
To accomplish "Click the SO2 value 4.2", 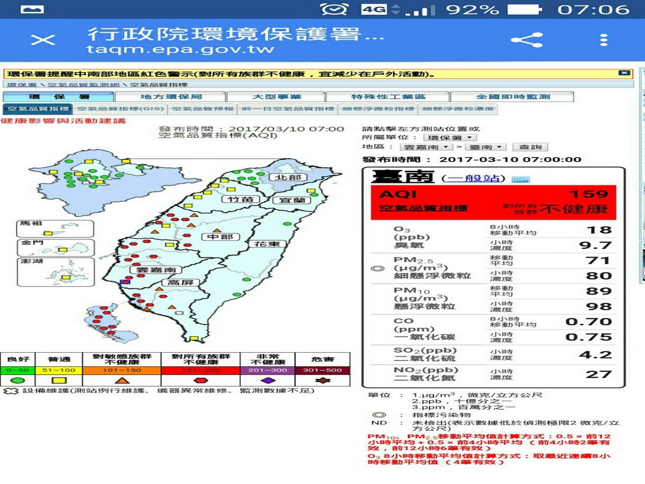I will point(596,355).
